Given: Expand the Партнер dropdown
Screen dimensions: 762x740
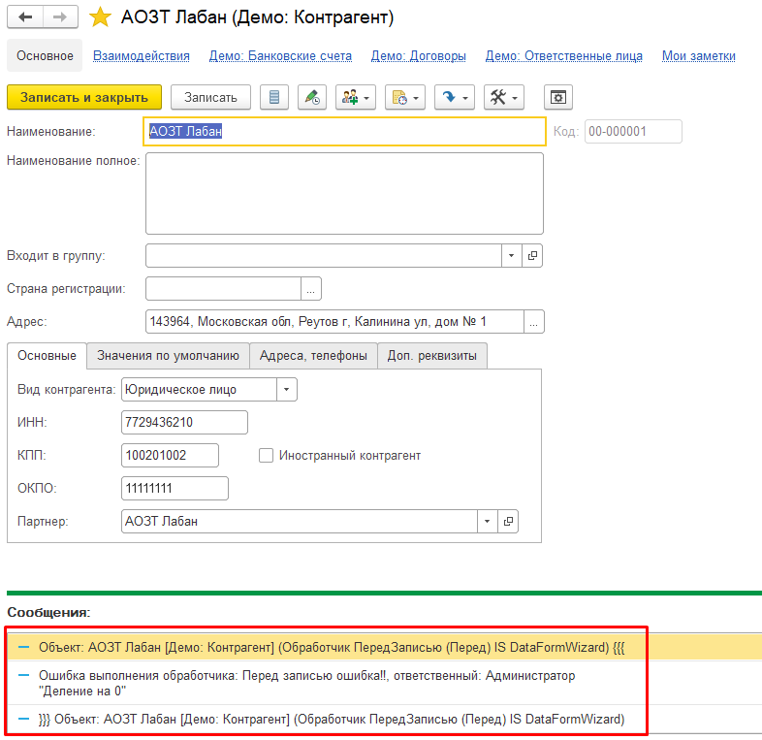Looking at the screenshot, I should [x=487, y=521].
